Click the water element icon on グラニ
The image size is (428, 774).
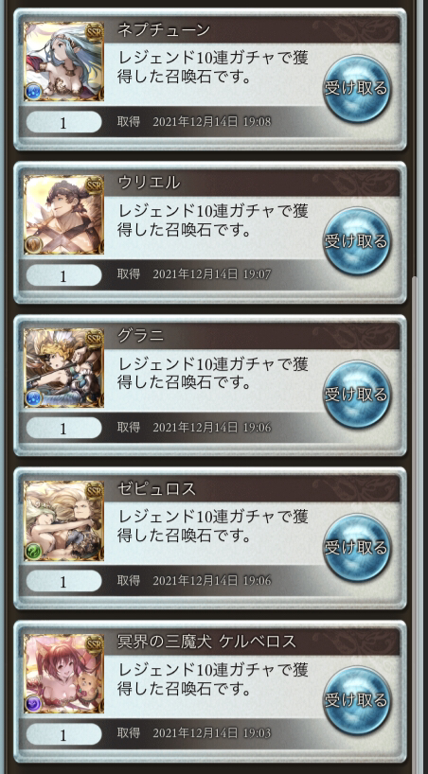pyautogui.click(x=33, y=397)
